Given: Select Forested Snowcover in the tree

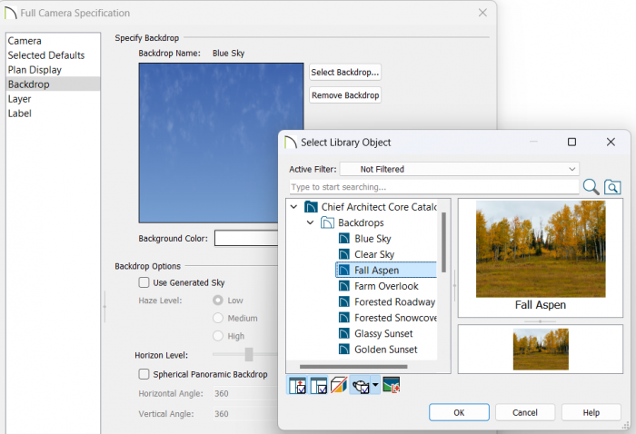Looking at the screenshot, I should (x=395, y=317).
